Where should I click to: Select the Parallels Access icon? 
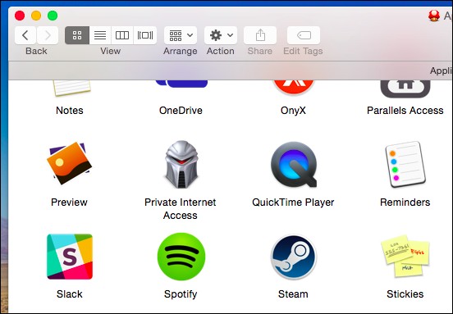tap(405, 89)
